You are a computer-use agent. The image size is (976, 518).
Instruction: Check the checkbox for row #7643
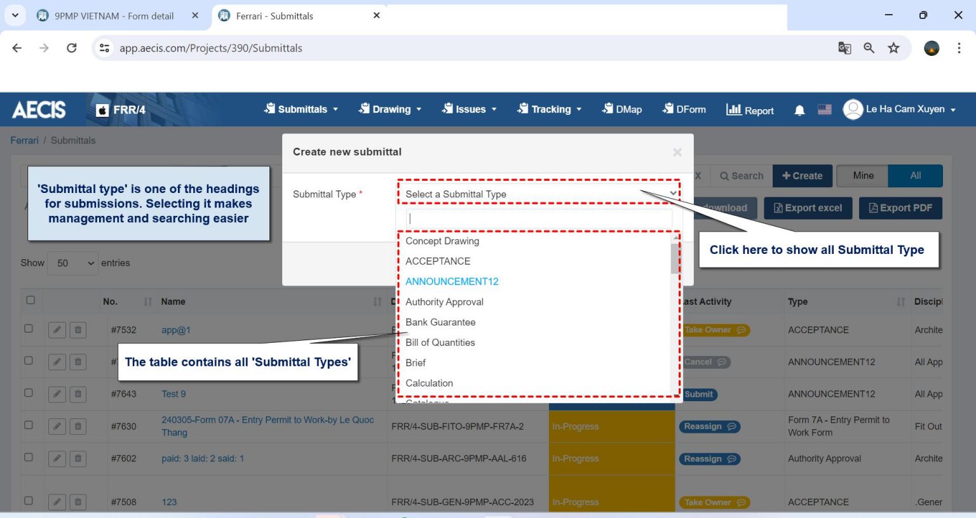coord(28,393)
